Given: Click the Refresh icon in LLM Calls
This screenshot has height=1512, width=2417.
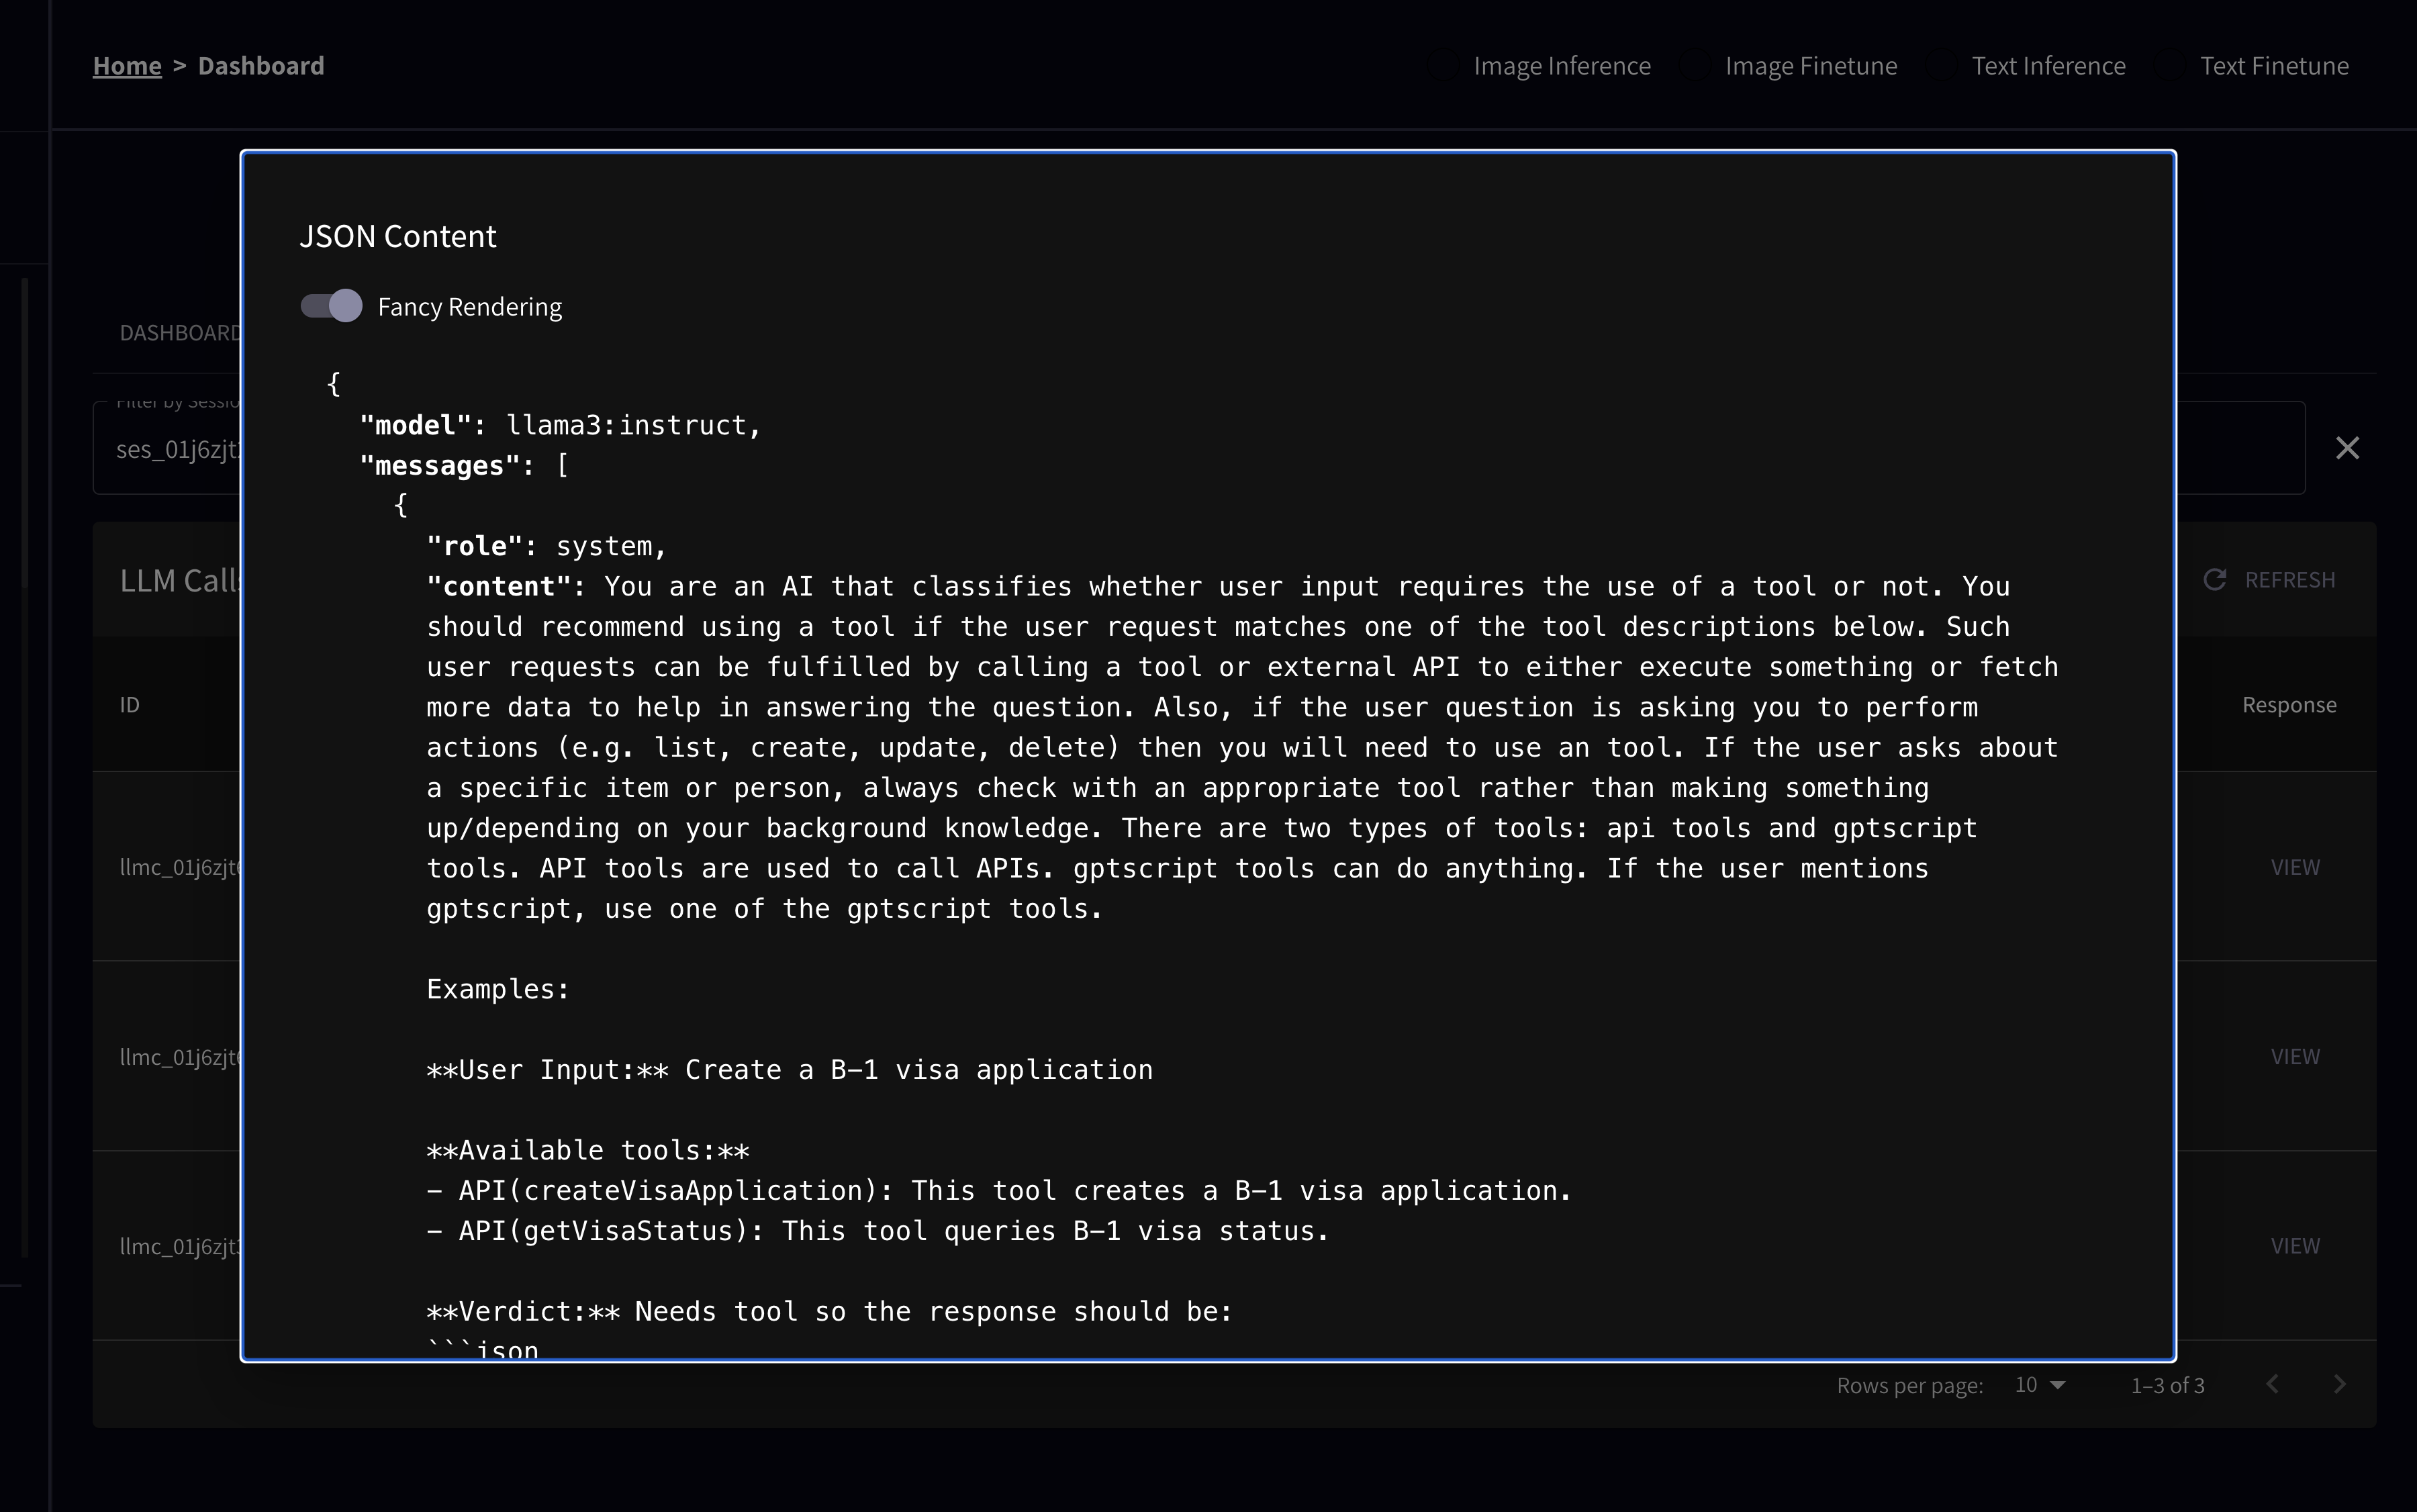Looking at the screenshot, I should 2215,580.
